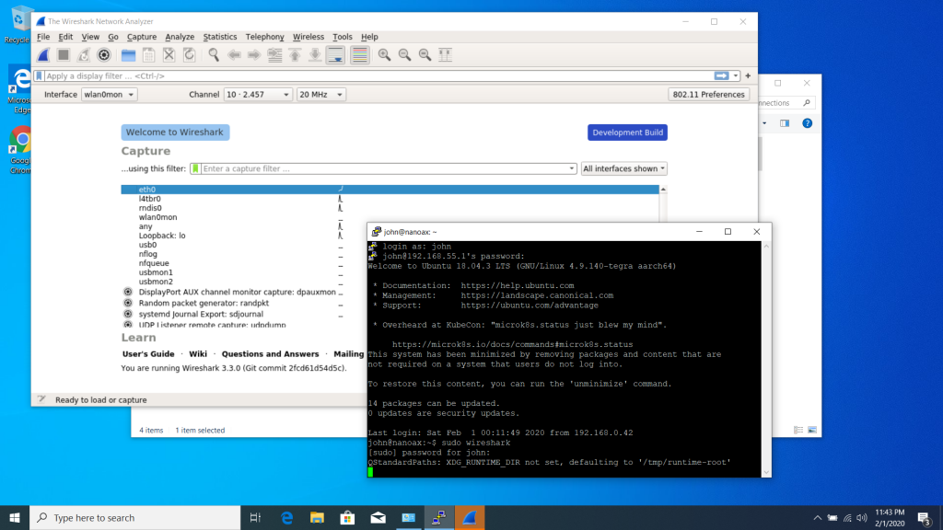Open the All interfaces shown dropdown

point(623,169)
